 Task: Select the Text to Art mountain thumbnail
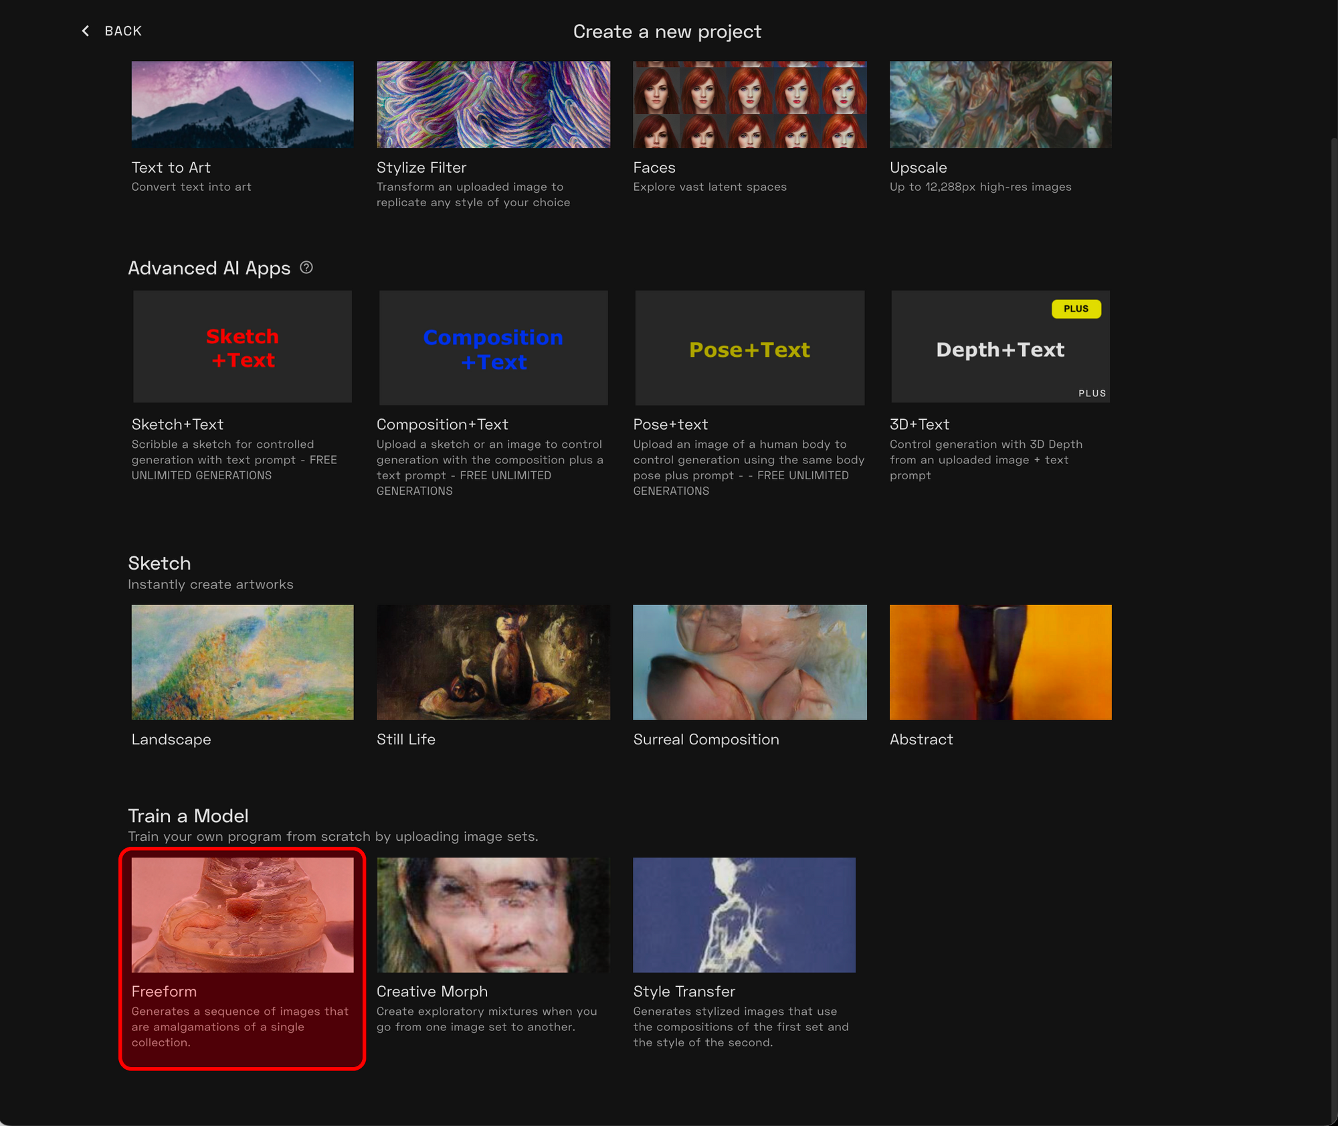[242, 104]
